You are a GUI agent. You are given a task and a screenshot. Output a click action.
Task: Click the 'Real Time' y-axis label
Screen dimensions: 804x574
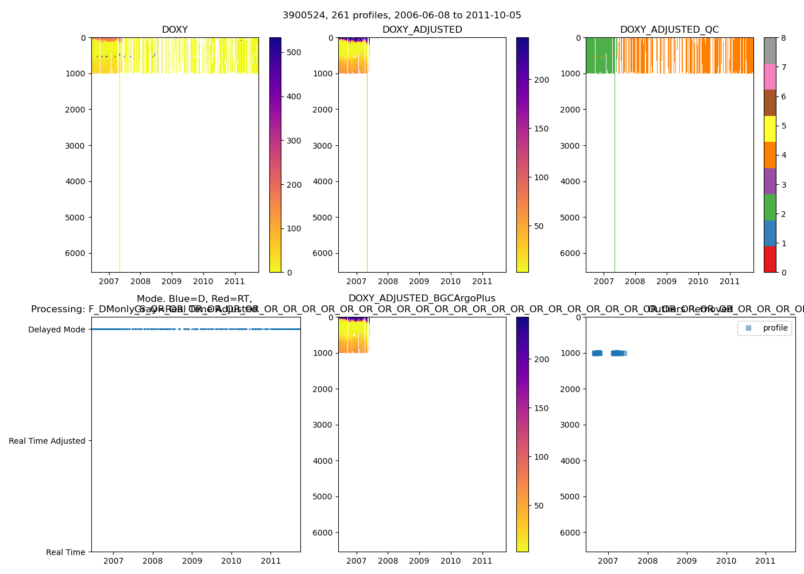pyautogui.click(x=65, y=552)
